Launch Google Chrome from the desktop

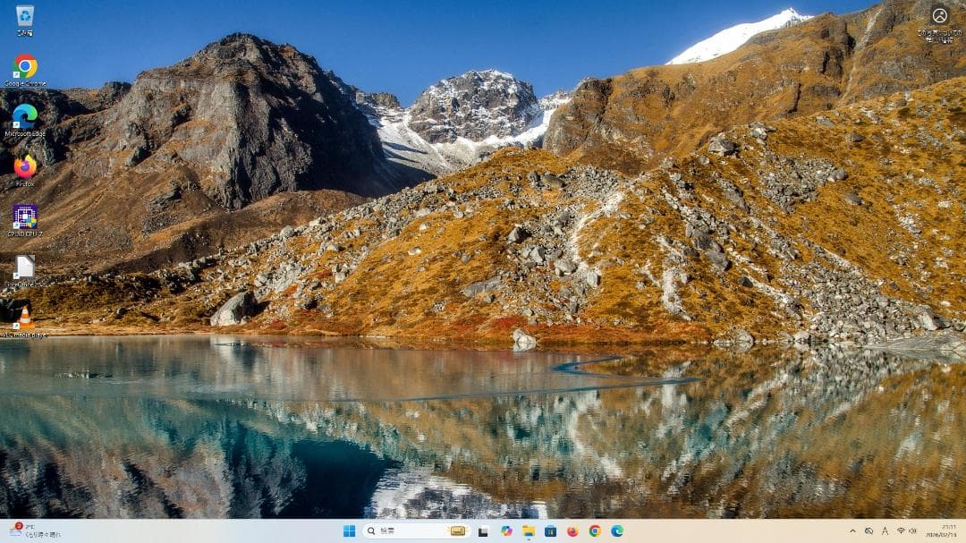coord(26,64)
